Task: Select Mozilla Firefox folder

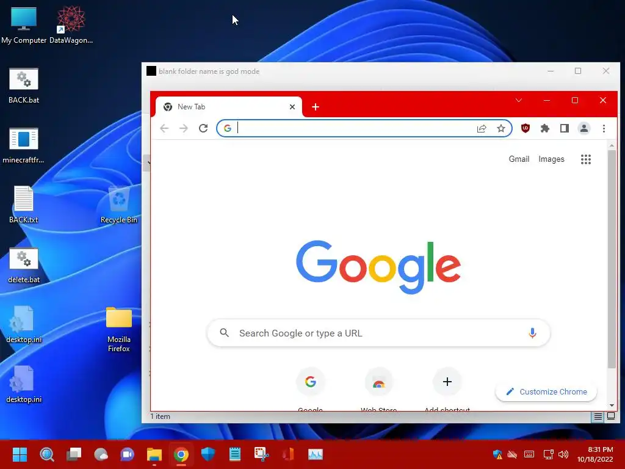Action: click(119, 329)
